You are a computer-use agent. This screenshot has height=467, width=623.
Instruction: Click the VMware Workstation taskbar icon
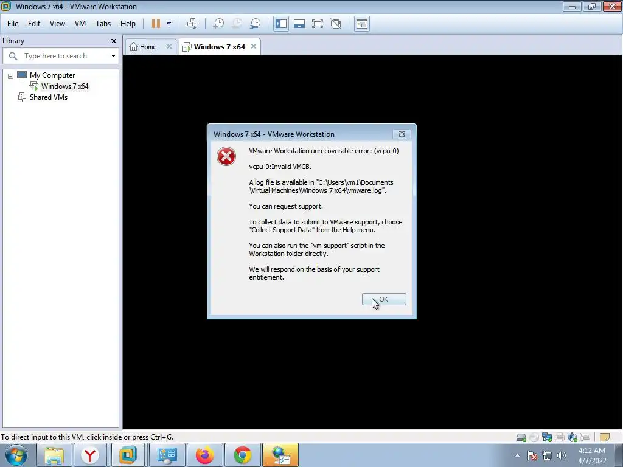[x=128, y=455]
